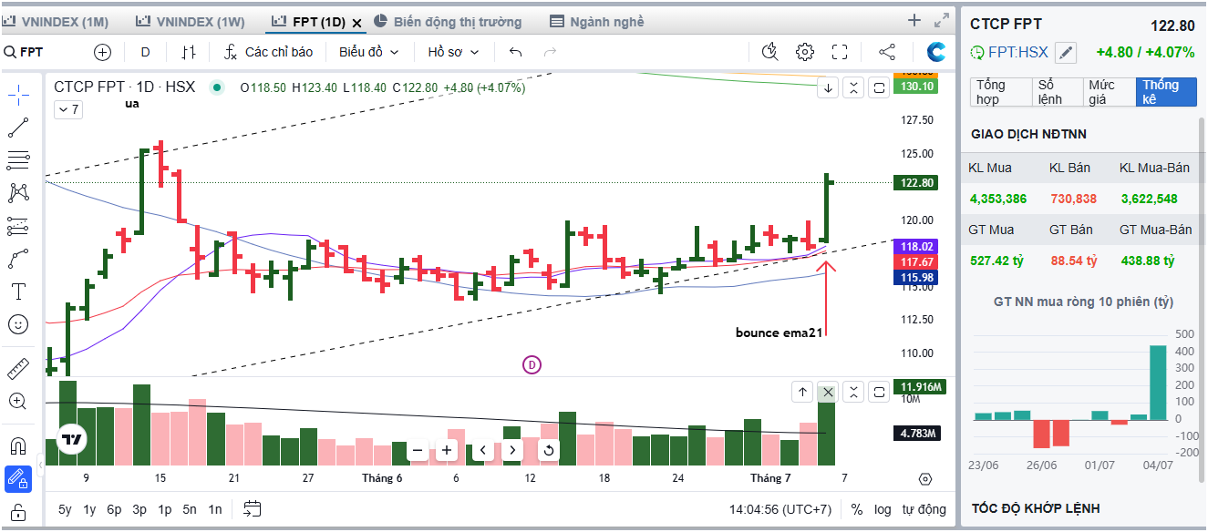The width and height of the screenshot is (1208, 532).
Task: Select the crosshair cursor tool
Action: (x=18, y=94)
